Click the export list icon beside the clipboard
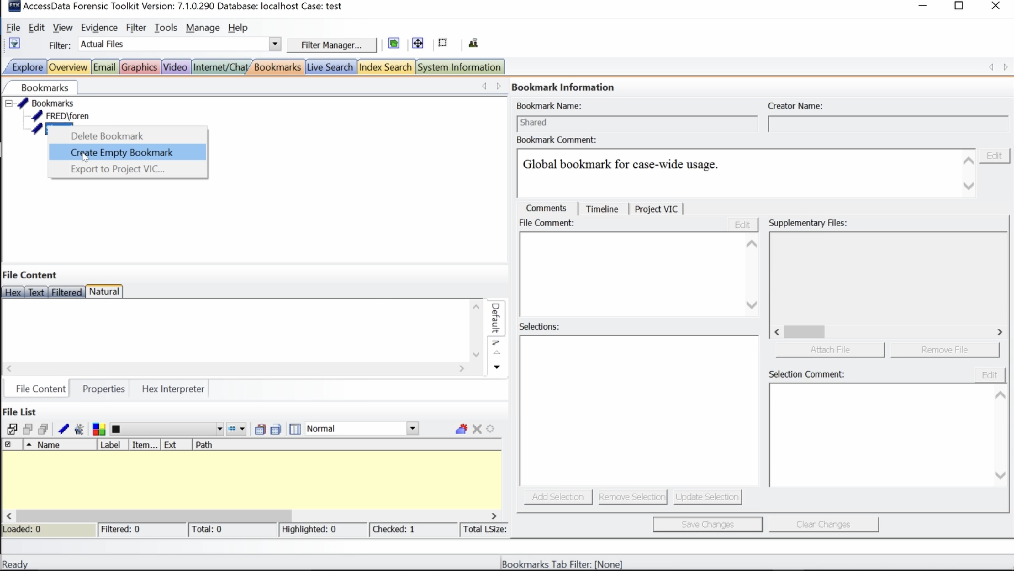1014x571 pixels. (276, 429)
